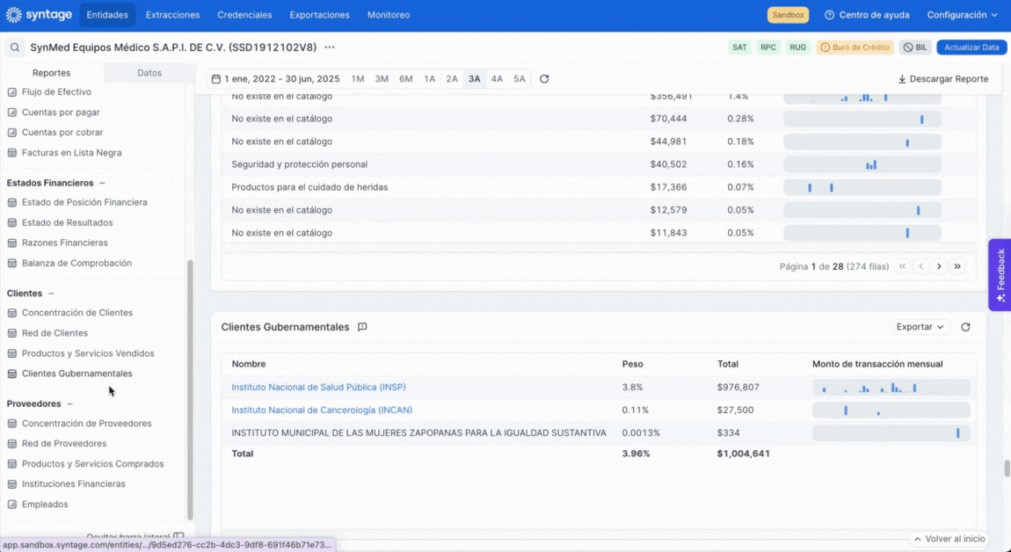Click the calendar icon in date range

[x=216, y=79]
